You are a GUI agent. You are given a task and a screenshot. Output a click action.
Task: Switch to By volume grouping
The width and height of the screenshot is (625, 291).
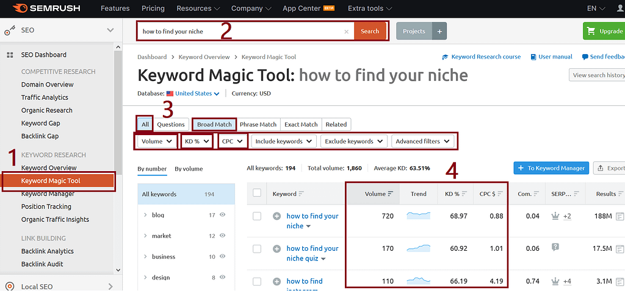tap(189, 169)
